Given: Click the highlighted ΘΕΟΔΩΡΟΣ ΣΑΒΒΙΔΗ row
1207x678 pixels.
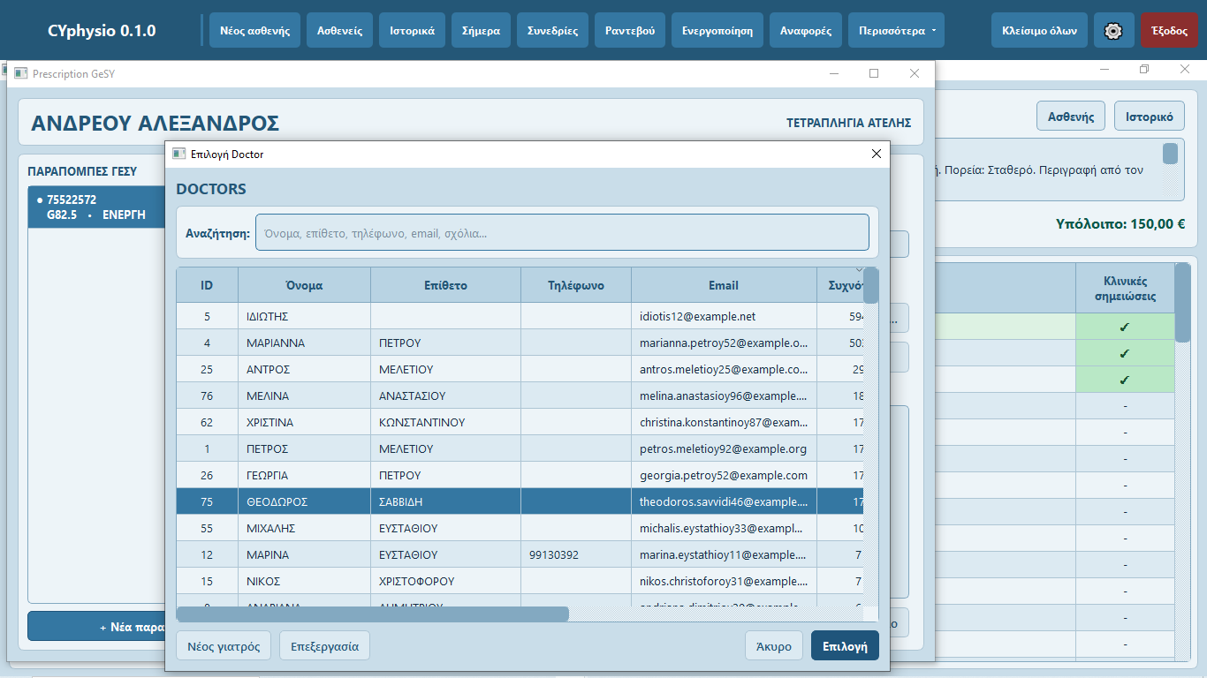Looking at the screenshot, I should tap(520, 501).
